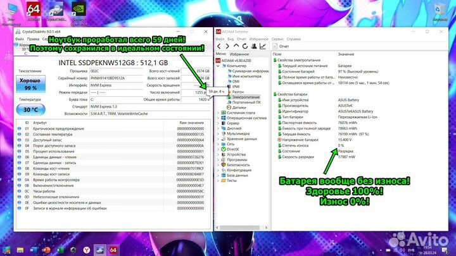Expand the Дисплей node
The image size is (456, 256).
coord(218,128)
